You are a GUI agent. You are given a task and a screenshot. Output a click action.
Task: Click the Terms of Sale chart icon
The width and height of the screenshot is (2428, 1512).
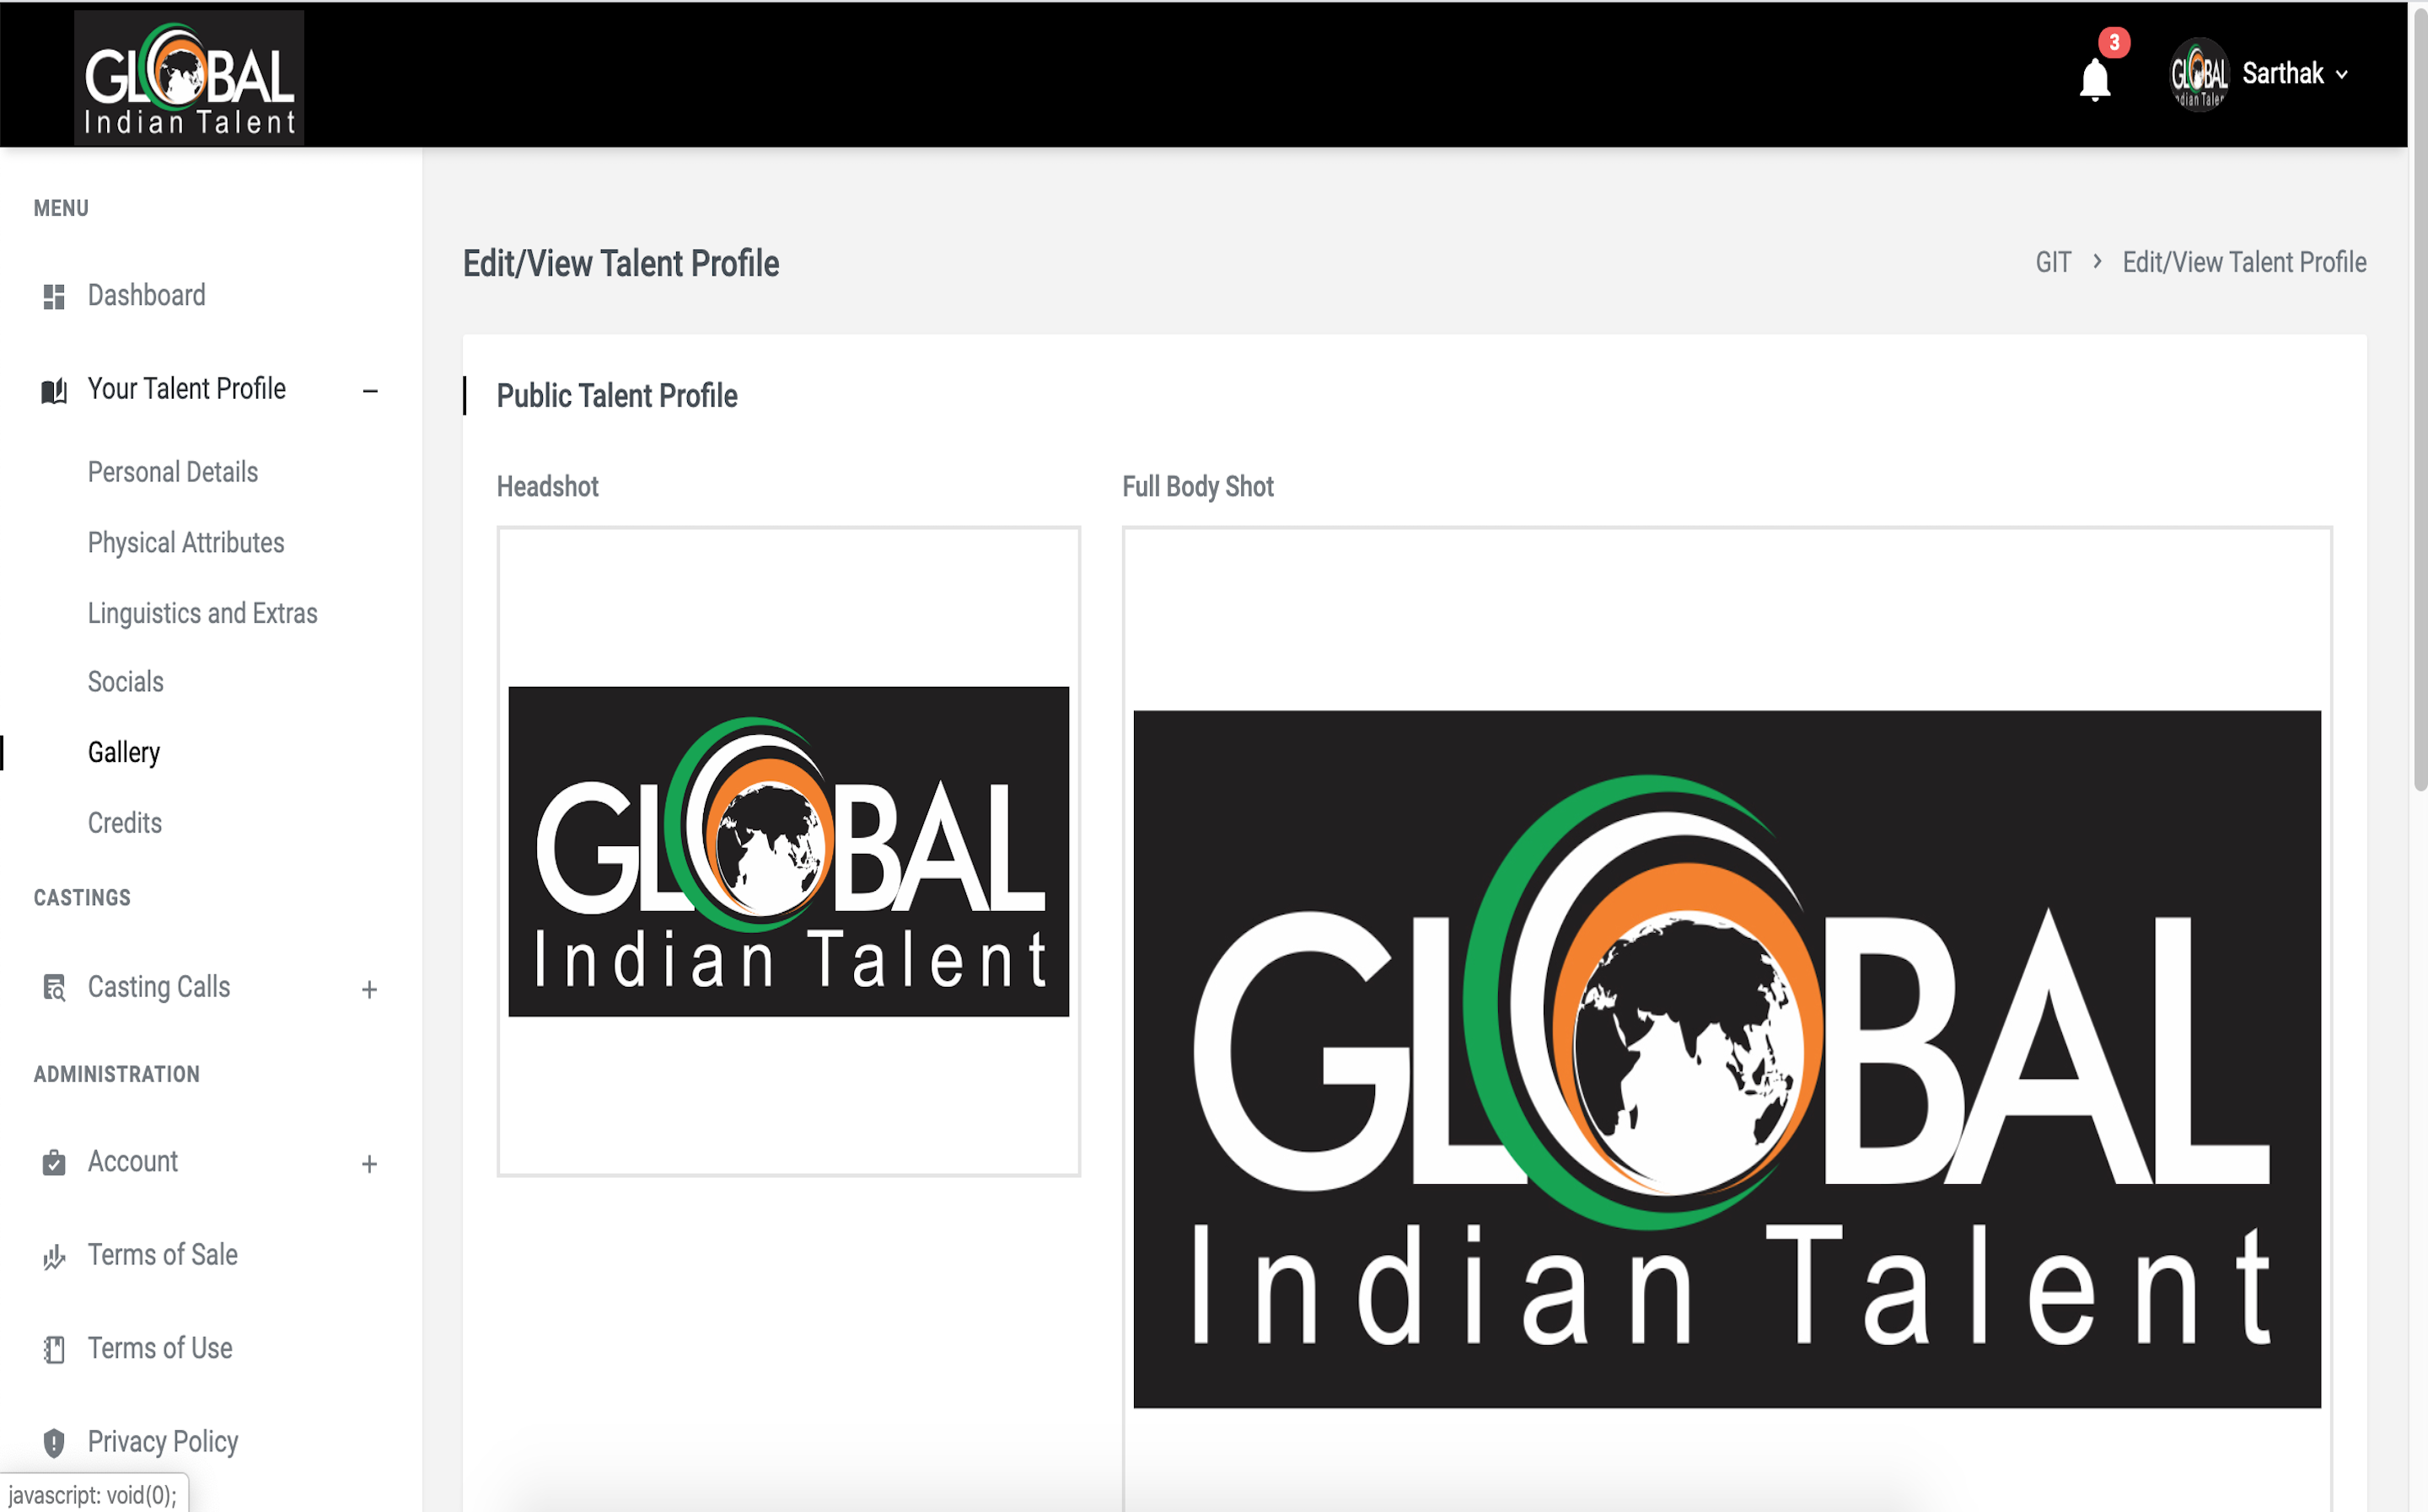(54, 1256)
